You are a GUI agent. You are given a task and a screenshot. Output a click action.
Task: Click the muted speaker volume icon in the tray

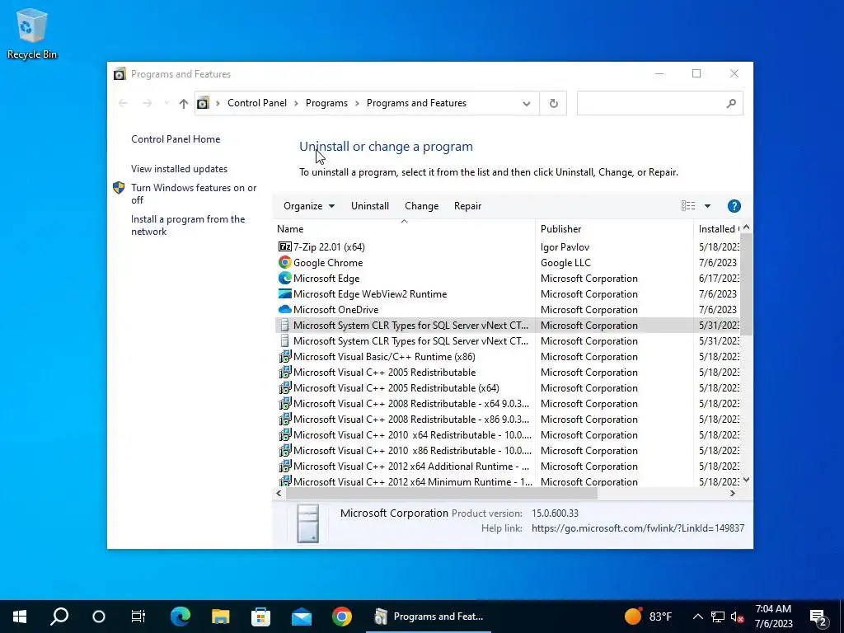tap(737, 617)
